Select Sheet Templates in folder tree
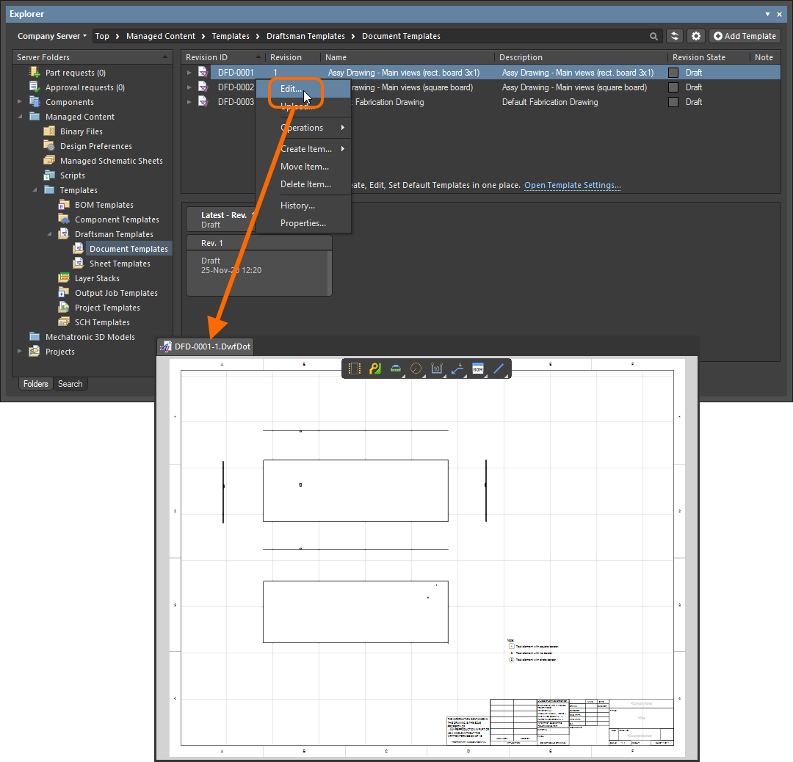The image size is (793, 762). pos(120,264)
